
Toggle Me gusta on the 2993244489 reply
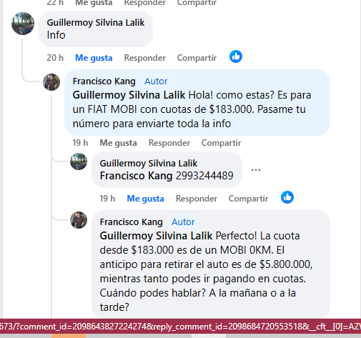pos(145,199)
